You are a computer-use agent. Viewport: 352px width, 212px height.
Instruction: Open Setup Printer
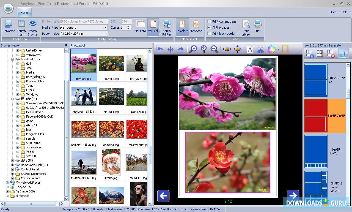click(x=166, y=28)
